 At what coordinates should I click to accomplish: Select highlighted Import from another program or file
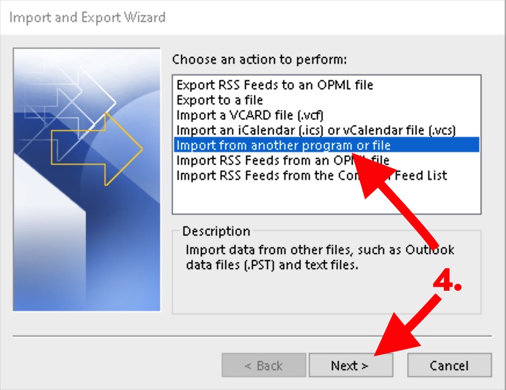tap(326, 145)
